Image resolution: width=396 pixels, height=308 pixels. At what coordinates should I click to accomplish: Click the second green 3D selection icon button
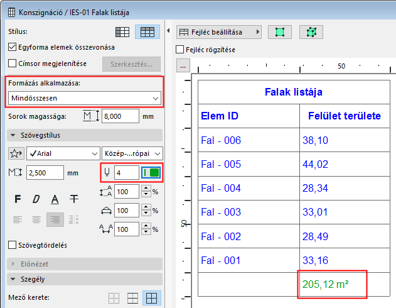(x=311, y=32)
